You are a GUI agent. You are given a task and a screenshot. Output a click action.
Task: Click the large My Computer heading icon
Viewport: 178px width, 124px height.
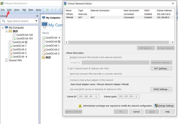(x=44, y=25)
